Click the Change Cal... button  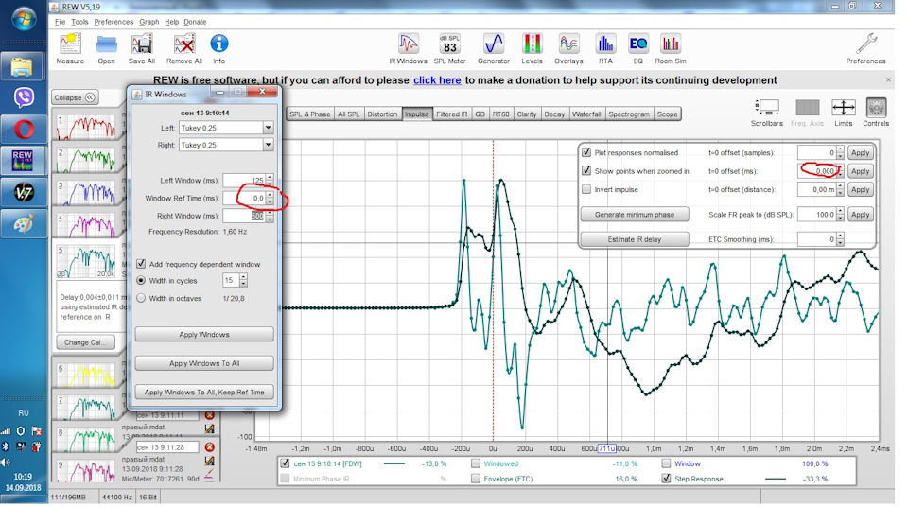86,342
